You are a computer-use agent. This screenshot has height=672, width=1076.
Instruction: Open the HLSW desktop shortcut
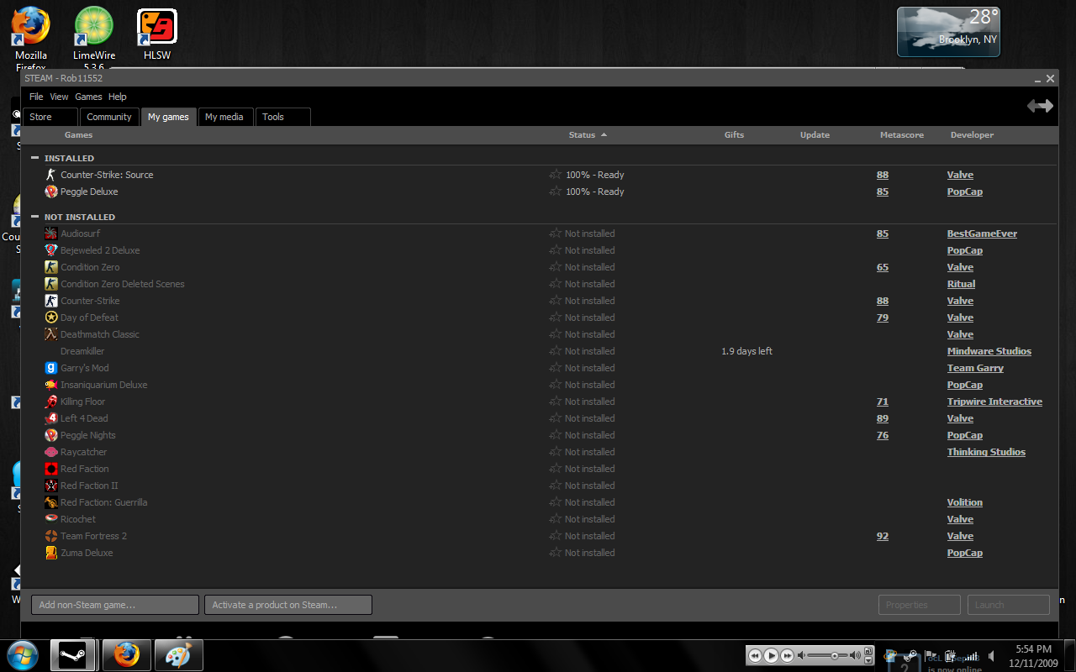point(156,32)
